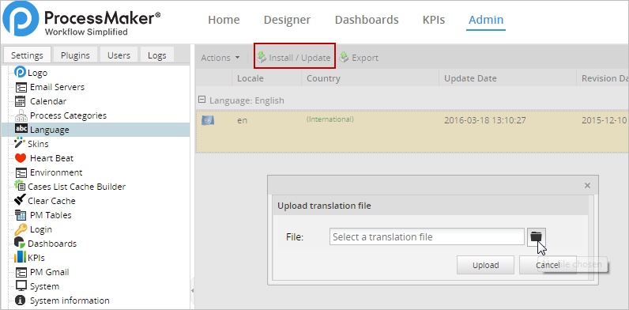Switch to the Users tab
Screen dimensions: 629x310
119,55
